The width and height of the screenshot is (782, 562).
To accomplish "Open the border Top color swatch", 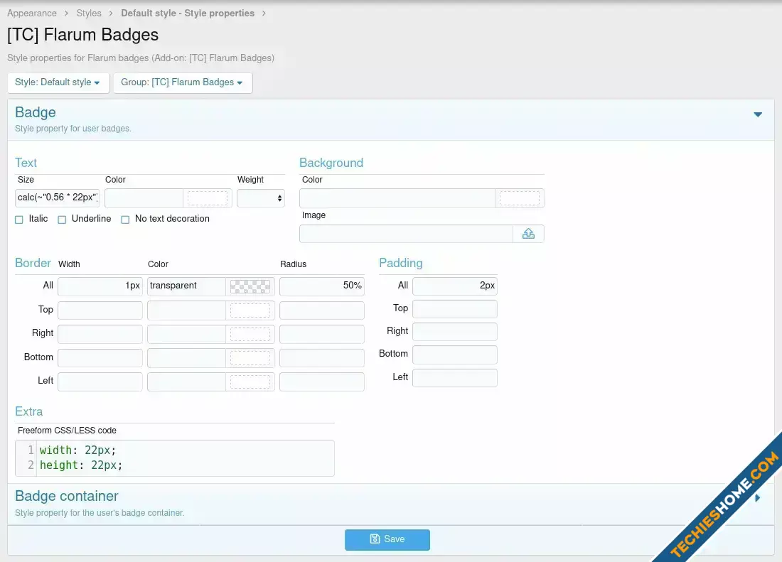I will pos(250,310).
